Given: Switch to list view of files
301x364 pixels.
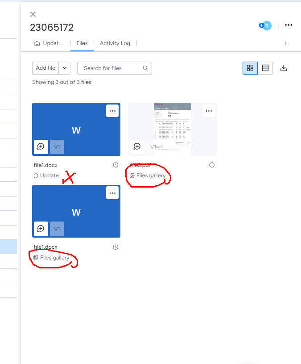Looking at the screenshot, I should [265, 68].
